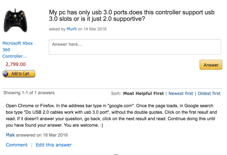
Task: Open the Microsoft Xbox 360 Controller product link
Action: click(17, 50)
